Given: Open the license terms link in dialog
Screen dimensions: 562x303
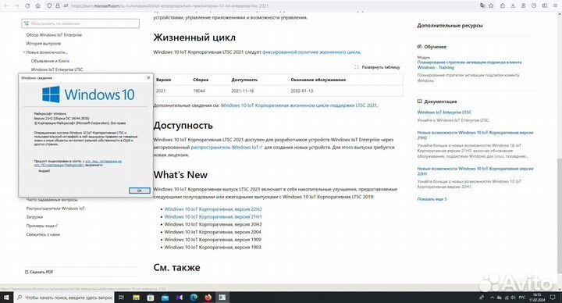Looking at the screenshot, I should click(x=78, y=163).
